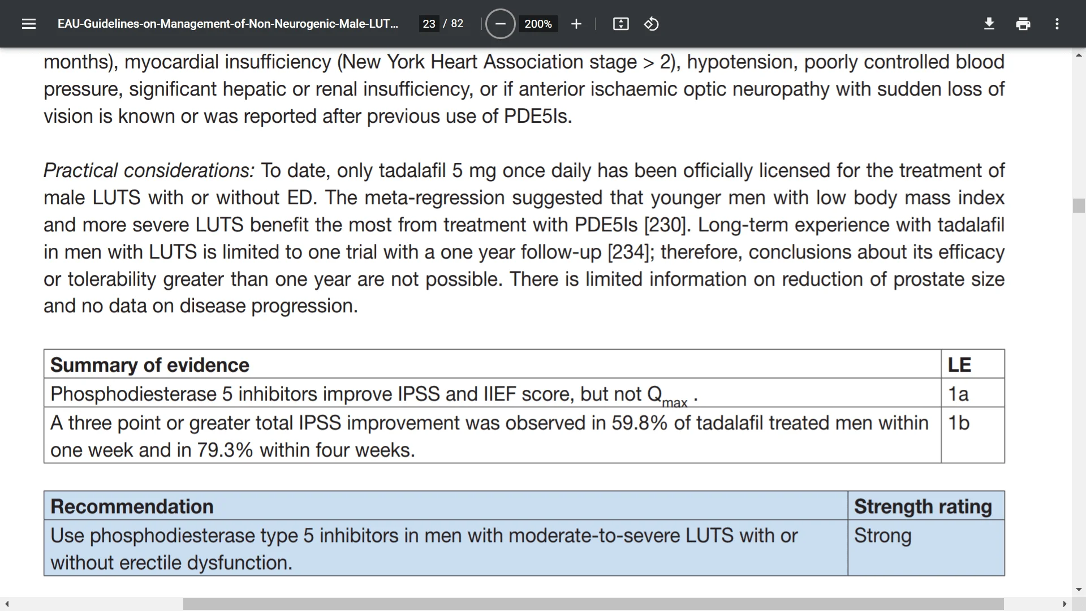The height and width of the screenshot is (611, 1086).
Task: Edit the current page number field
Action: [x=429, y=24]
